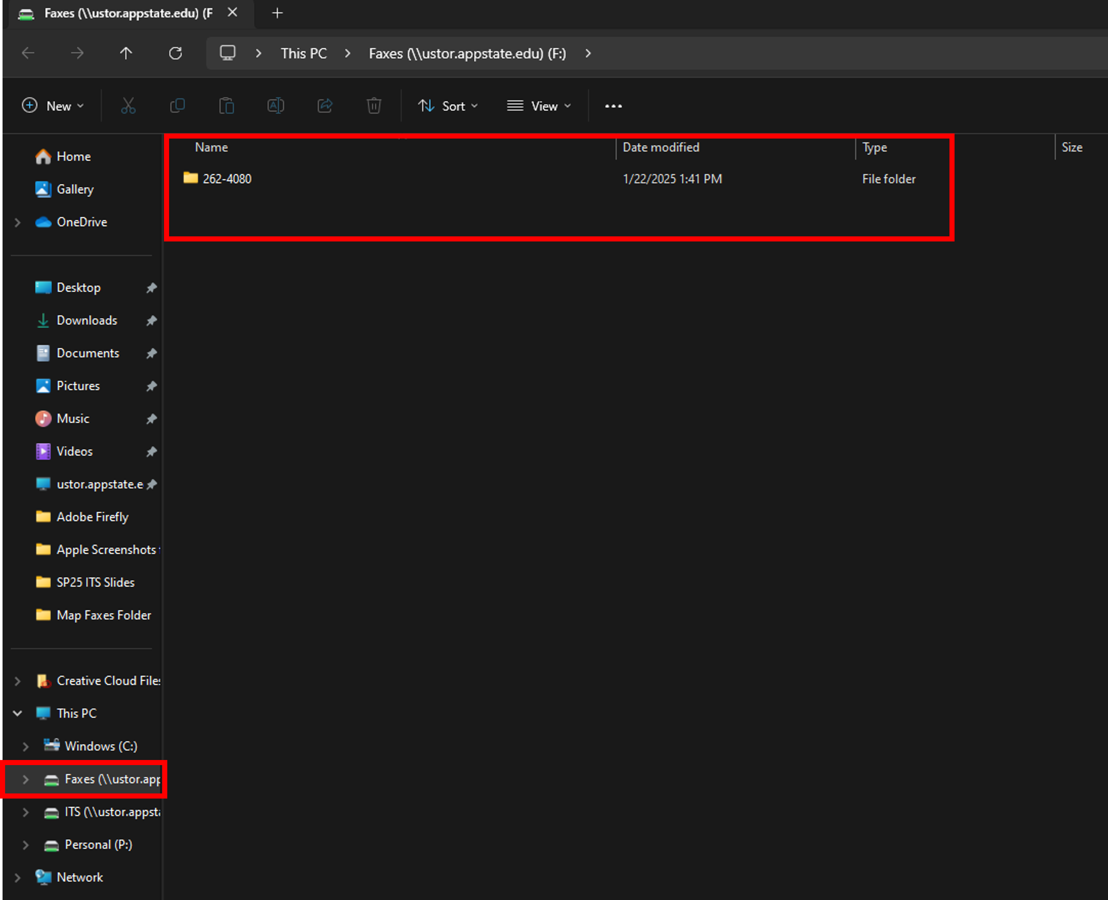The width and height of the screenshot is (1108, 900).
Task: Click the Copy icon in toolbar
Action: pos(177,106)
